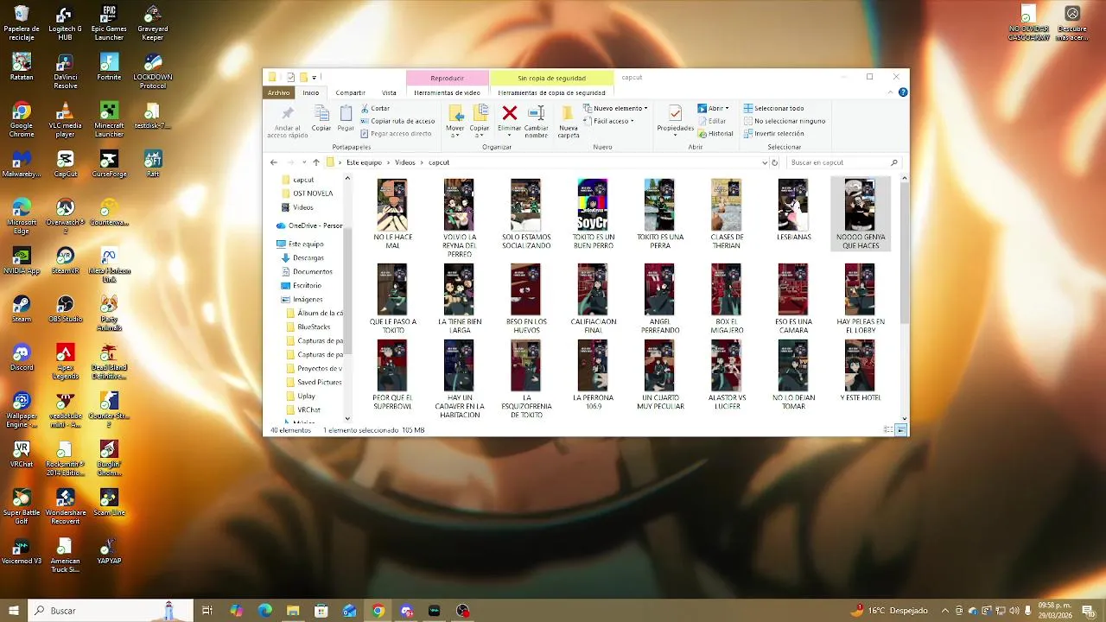1106x622 pixels.
Task: Select the Discord desktop icon
Action: (22, 358)
